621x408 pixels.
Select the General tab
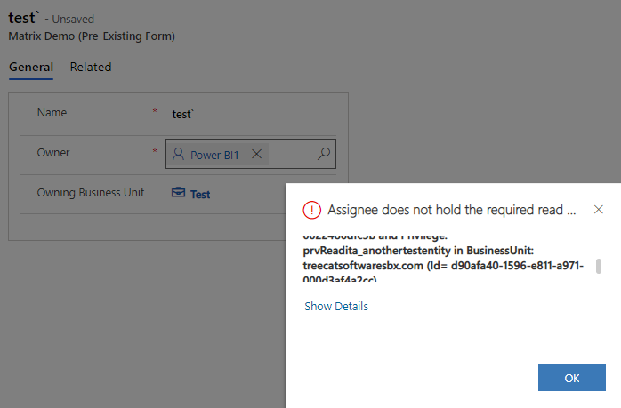click(x=31, y=67)
